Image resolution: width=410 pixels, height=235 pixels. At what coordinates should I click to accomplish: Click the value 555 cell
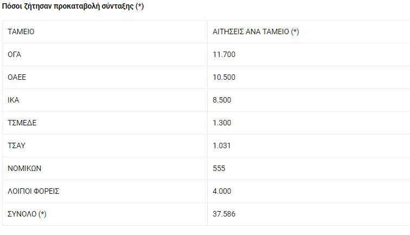[x=219, y=168]
